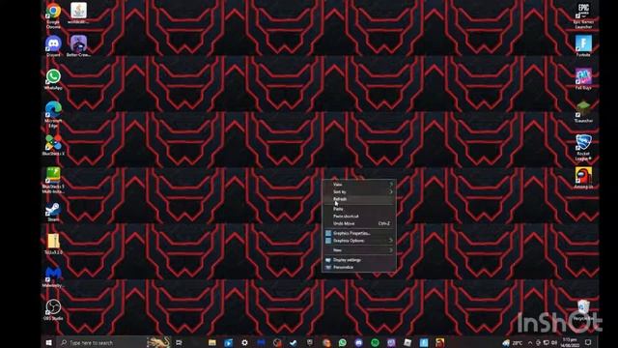Open Settings gear on the taskbar

click(x=244, y=342)
